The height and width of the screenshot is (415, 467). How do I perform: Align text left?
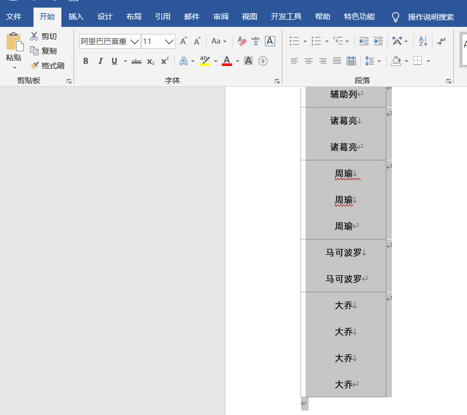point(294,61)
